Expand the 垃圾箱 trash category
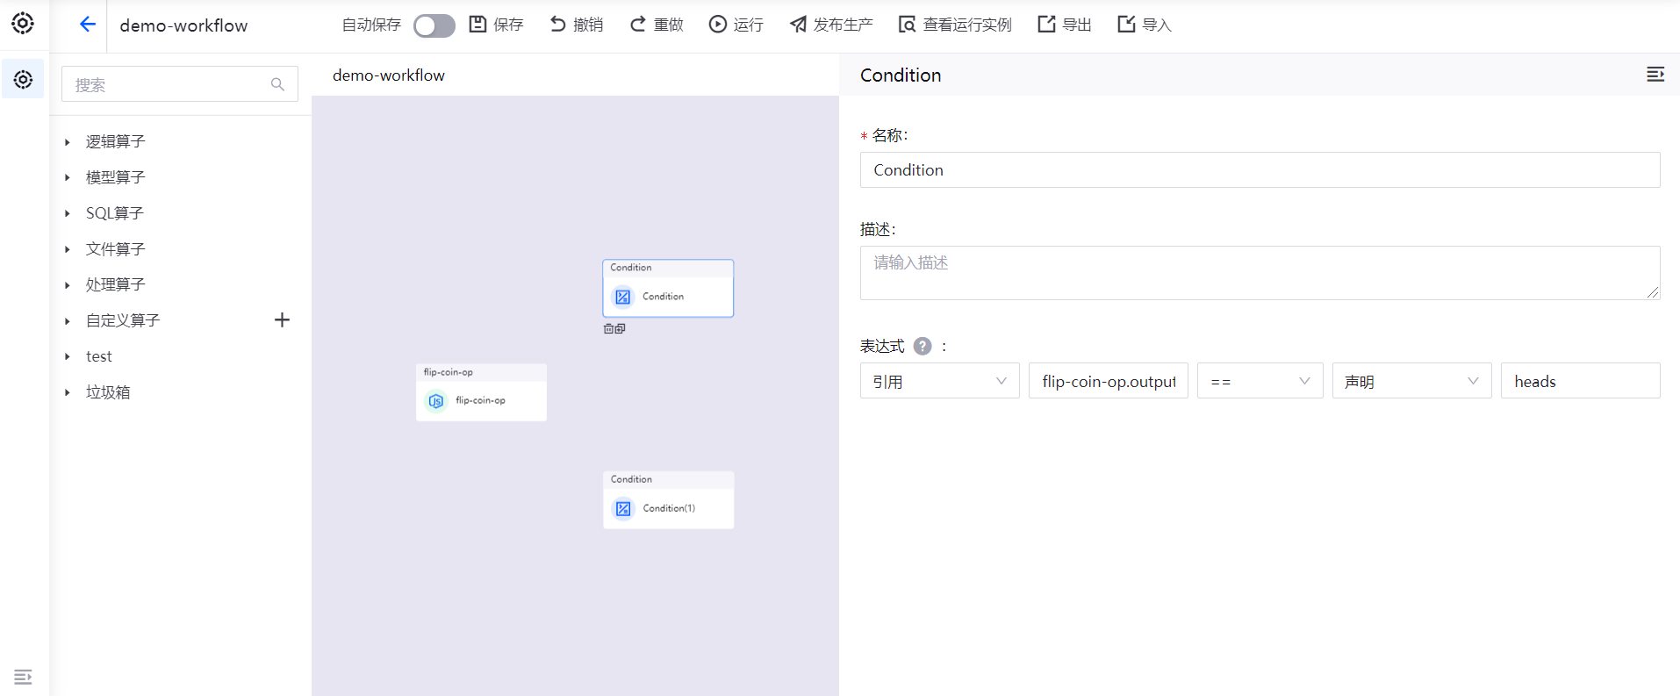 68,392
